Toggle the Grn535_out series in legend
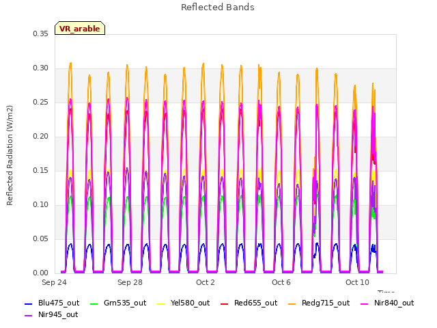Viewport: 437px width, 328px height. click(118, 303)
